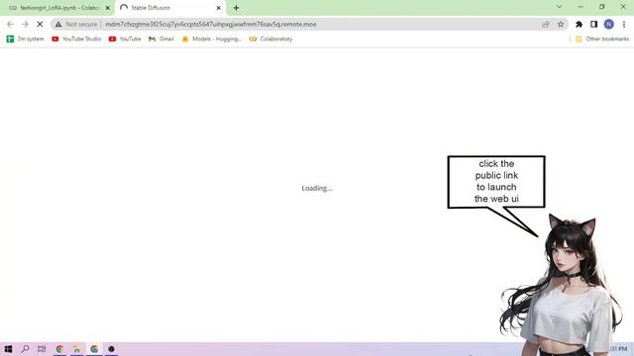
Task: Open the 2m system bookmark
Action: 25,39
